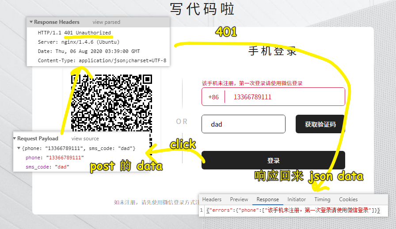Click the +86 country code prefix
396x229 pixels.
213,97
